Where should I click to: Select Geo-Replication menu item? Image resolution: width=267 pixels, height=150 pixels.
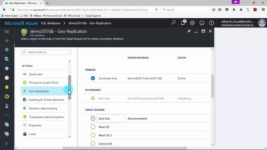[44, 91]
